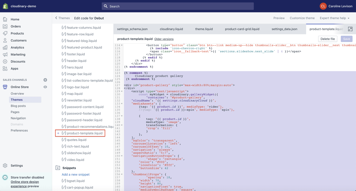The width and height of the screenshot is (356, 191).
Task: Select Themes in sidebar
Action: (x=25, y=100)
